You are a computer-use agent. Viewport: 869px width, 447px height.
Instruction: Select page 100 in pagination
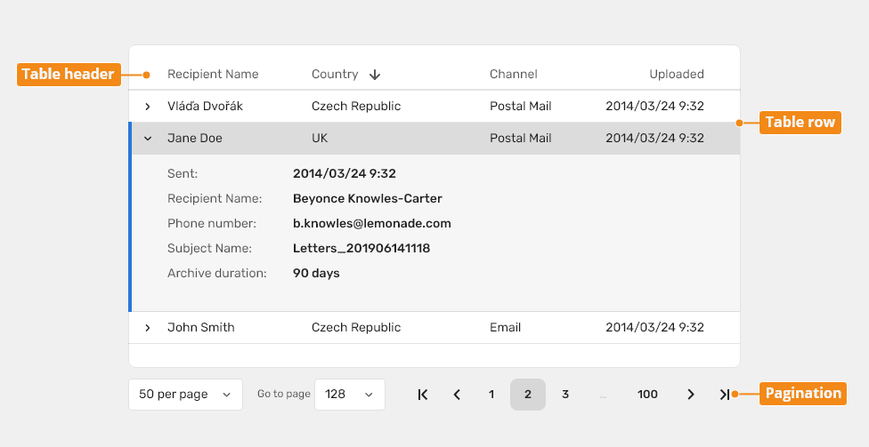pos(647,395)
